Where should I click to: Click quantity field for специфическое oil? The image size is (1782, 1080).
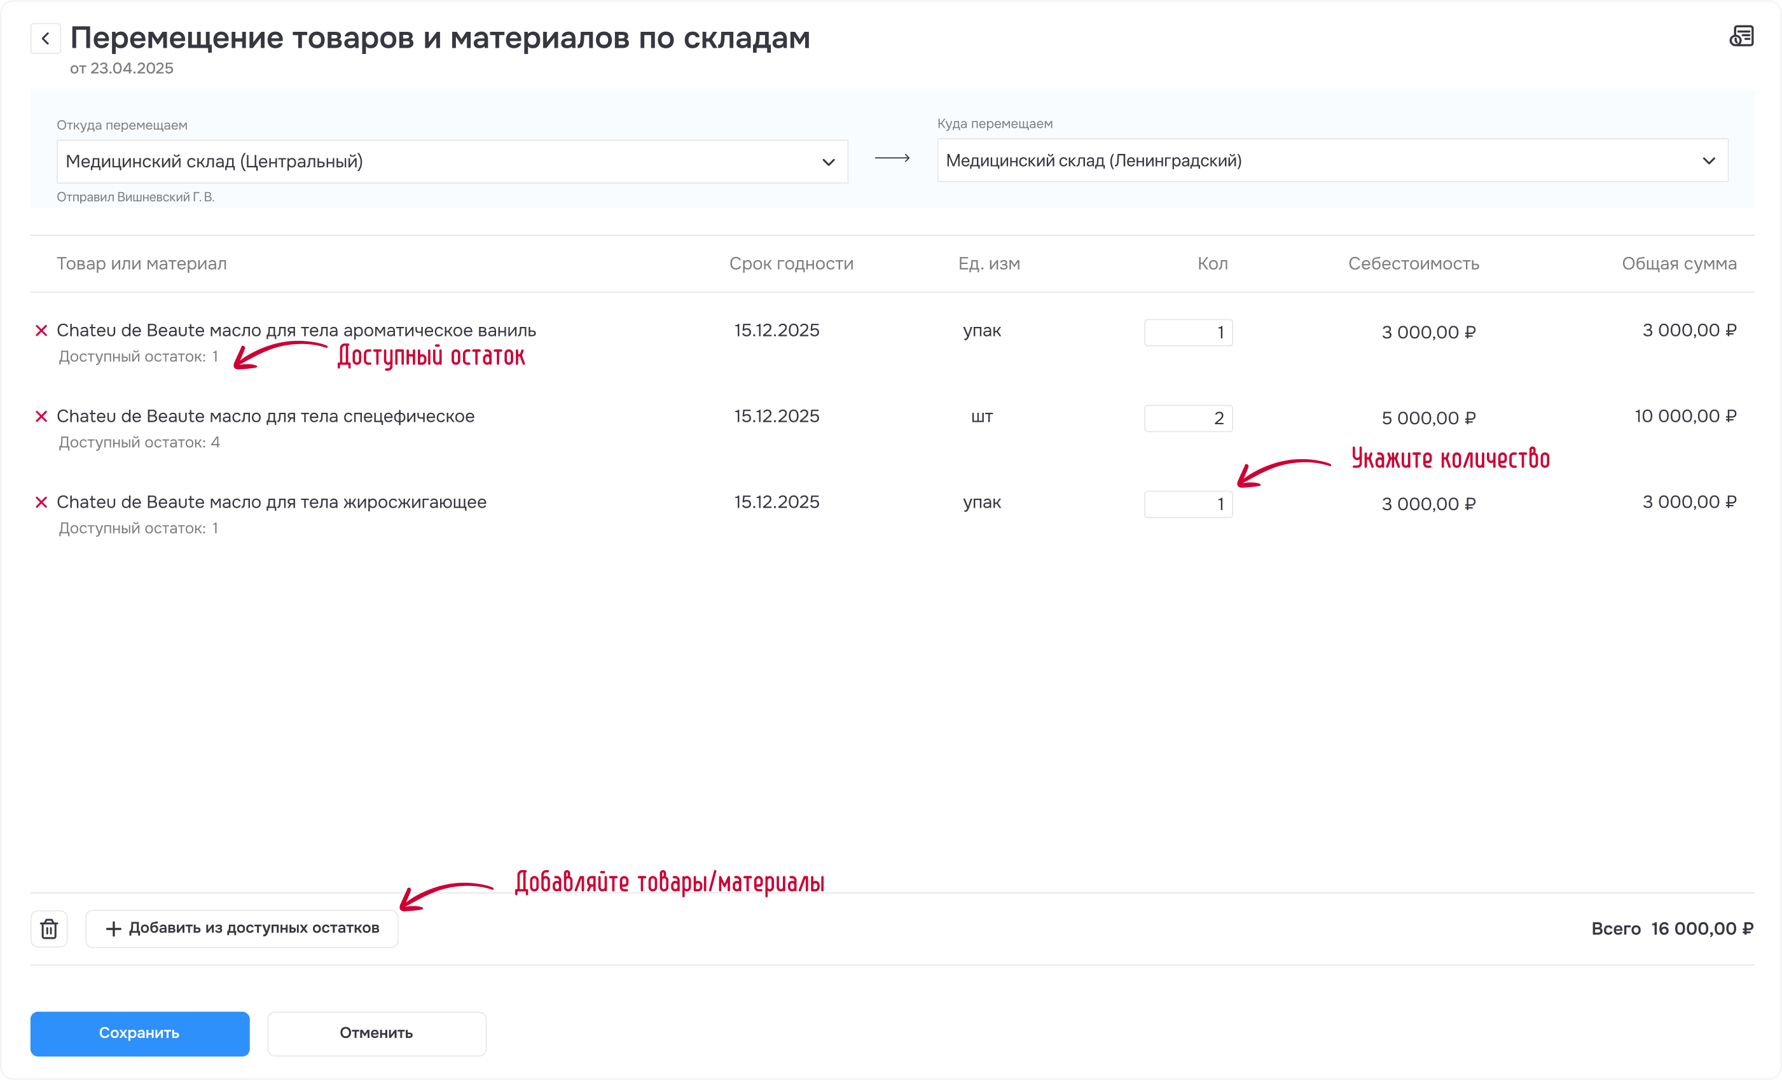click(1188, 418)
